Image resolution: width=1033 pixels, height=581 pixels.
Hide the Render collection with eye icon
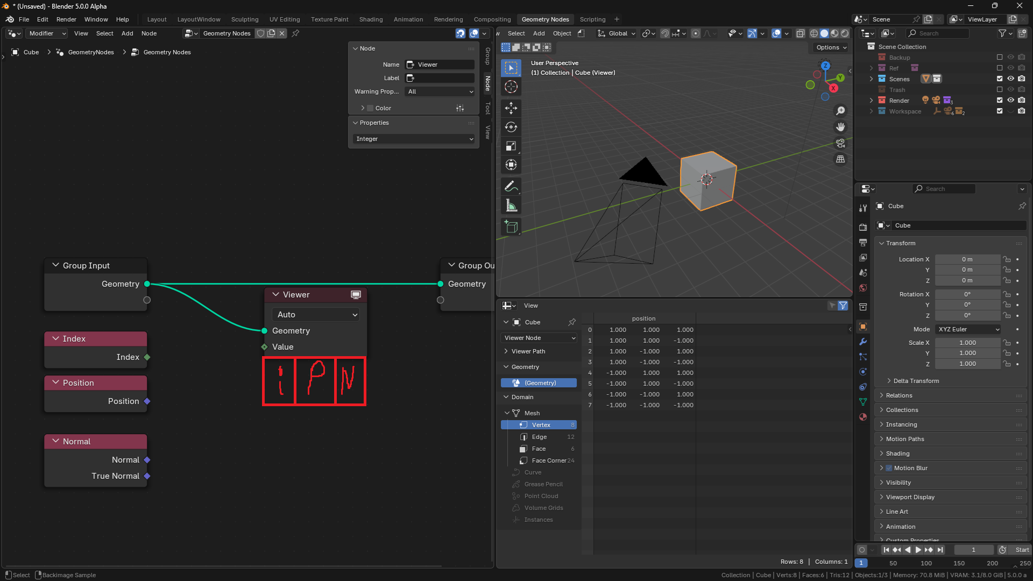coord(1010,101)
